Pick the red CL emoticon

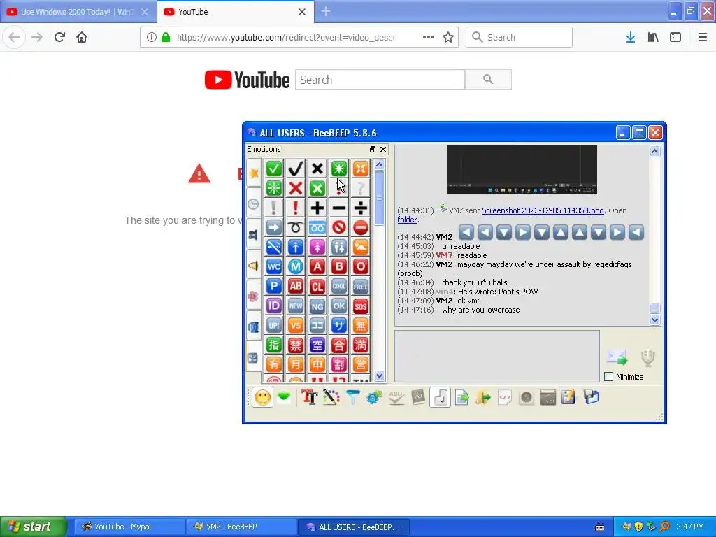tap(317, 286)
